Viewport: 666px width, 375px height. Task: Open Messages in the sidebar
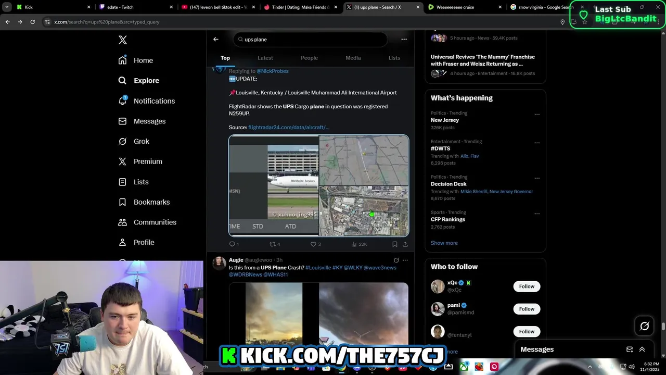(142, 121)
